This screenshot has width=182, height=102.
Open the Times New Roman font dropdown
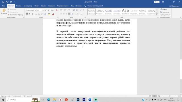35,10
